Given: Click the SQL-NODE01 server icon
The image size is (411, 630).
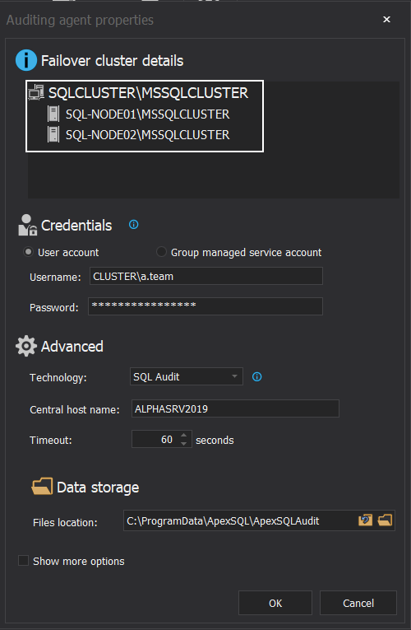Looking at the screenshot, I should [53, 114].
